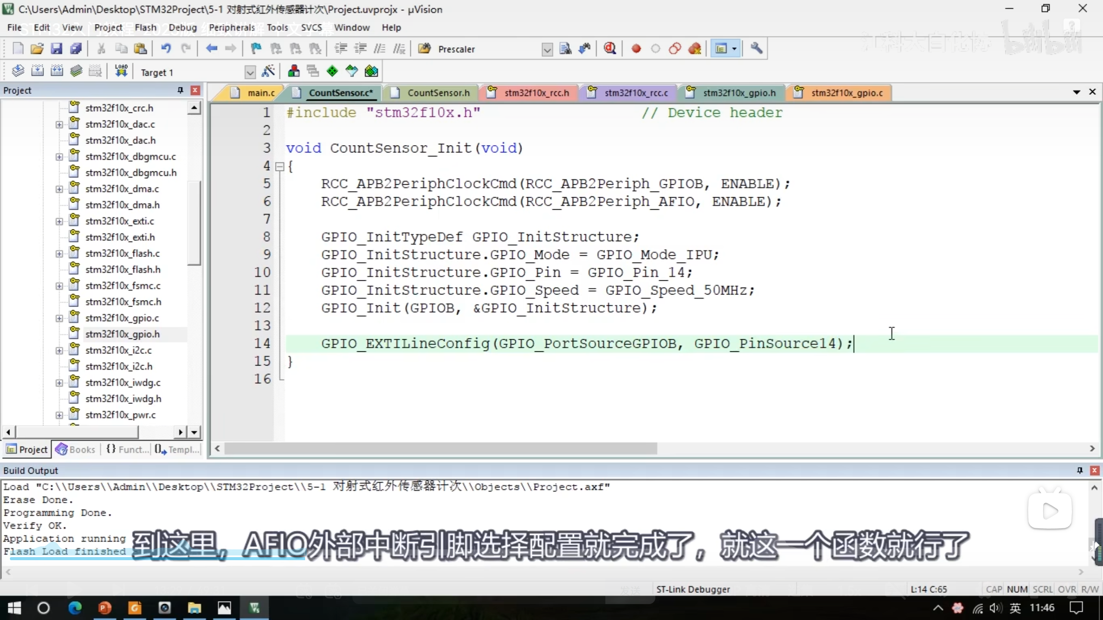Open Manage Run-Time Environment green diamond icon
The image size is (1103, 620).
pyautogui.click(x=332, y=71)
